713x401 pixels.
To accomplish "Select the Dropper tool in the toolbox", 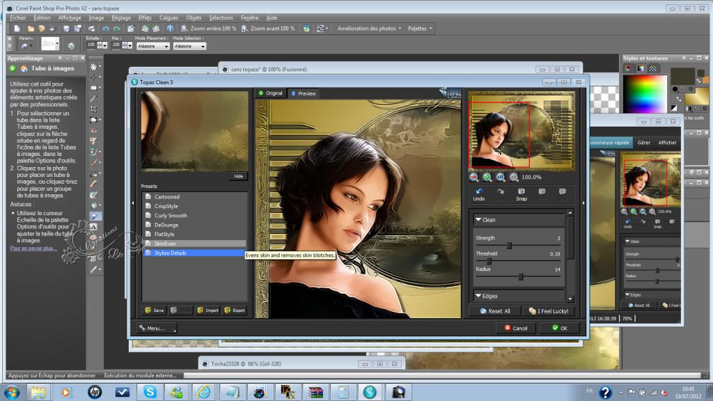I will pos(94,98).
